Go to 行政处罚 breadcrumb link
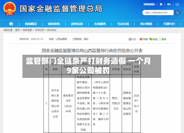This screenshot has width=184, height=133. click(39, 30)
